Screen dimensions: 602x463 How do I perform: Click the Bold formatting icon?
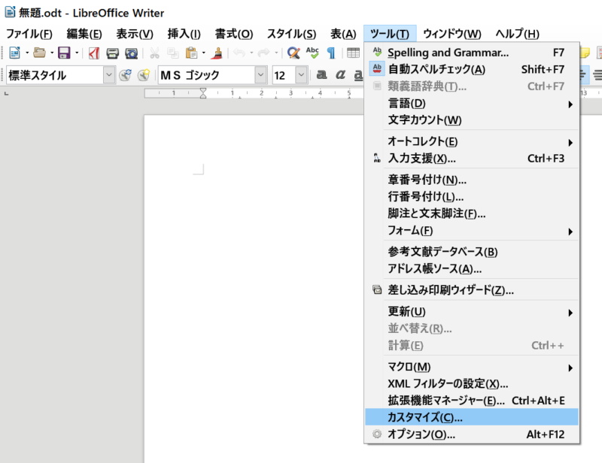click(x=321, y=75)
